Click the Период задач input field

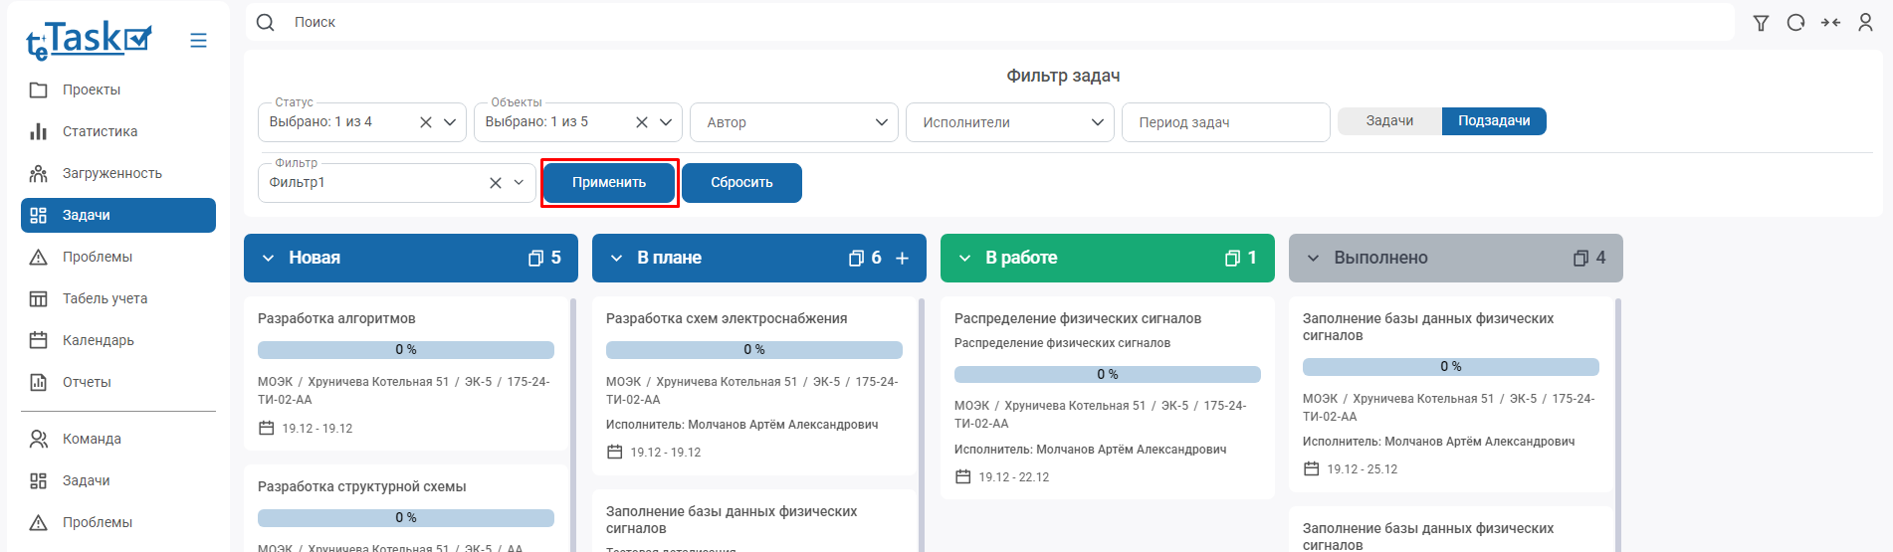[x=1225, y=122]
